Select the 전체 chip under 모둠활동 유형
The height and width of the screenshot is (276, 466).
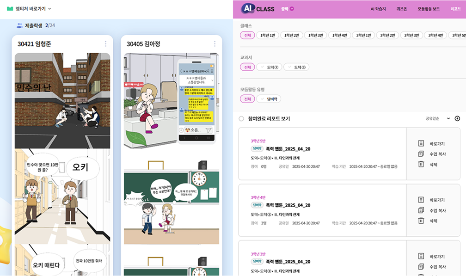click(248, 99)
